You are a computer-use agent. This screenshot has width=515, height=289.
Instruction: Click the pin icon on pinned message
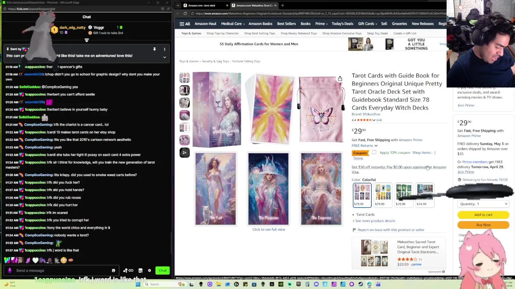tap(154, 49)
